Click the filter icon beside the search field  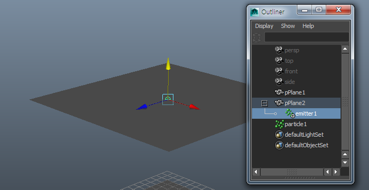pos(257,37)
